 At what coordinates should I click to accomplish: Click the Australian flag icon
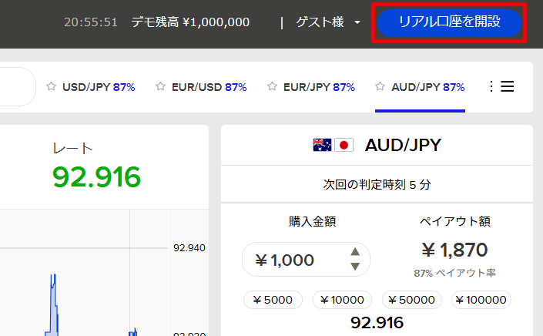322,145
